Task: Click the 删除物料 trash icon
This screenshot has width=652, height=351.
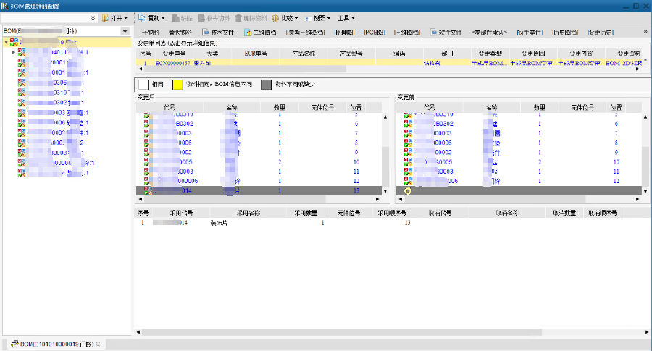Action: pos(238,18)
